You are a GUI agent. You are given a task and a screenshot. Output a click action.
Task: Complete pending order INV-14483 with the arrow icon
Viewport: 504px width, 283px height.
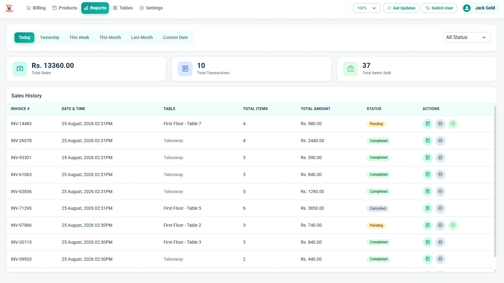(x=453, y=124)
